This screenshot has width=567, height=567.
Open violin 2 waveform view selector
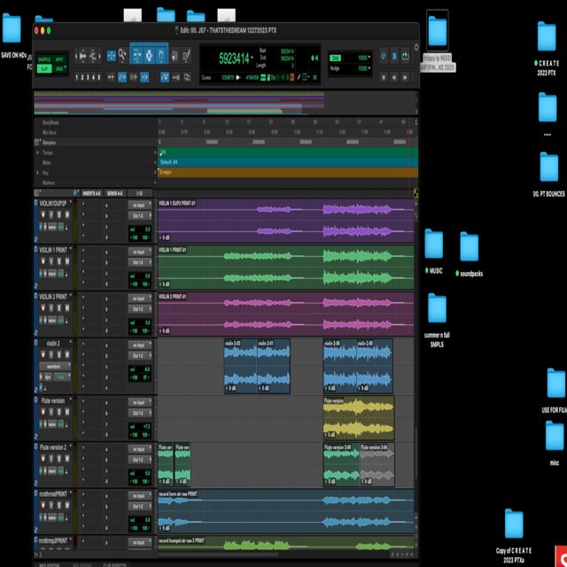click(54, 366)
